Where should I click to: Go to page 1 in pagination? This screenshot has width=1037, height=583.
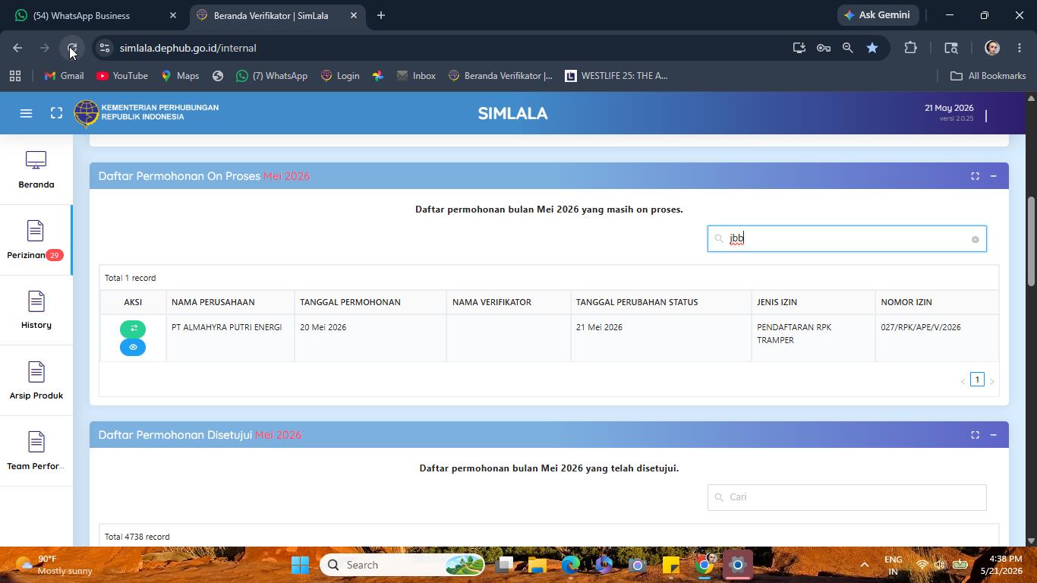pyautogui.click(x=977, y=380)
